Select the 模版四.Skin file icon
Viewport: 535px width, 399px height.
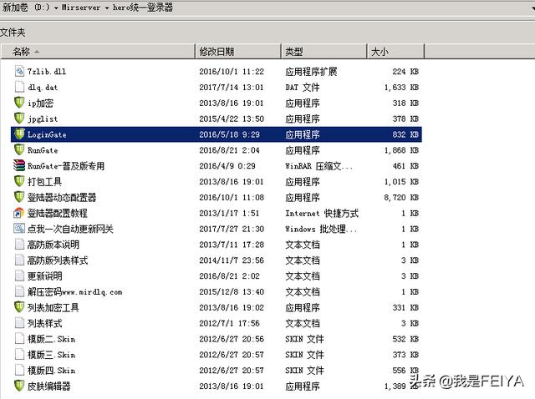coord(19,370)
